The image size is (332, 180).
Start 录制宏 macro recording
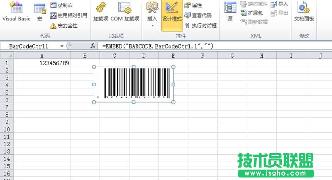click(x=61, y=5)
